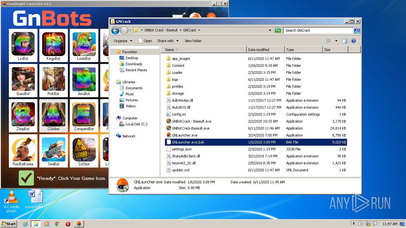Open the Windows Start menu
This screenshot has height=228, width=406.
9,224
